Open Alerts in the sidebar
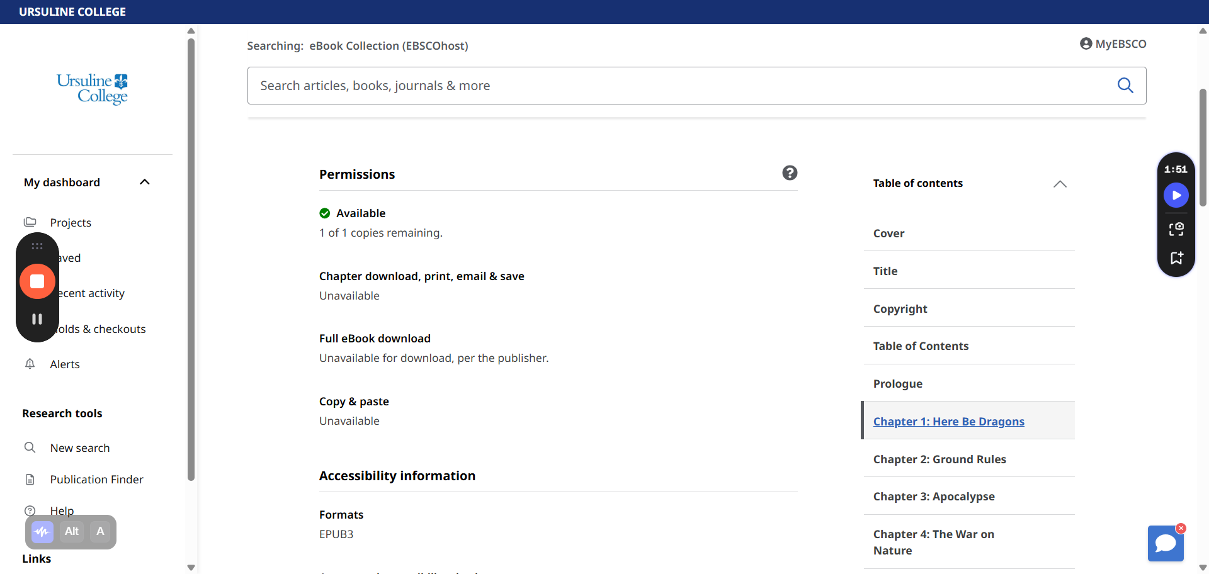The image size is (1209, 574). coord(65,364)
